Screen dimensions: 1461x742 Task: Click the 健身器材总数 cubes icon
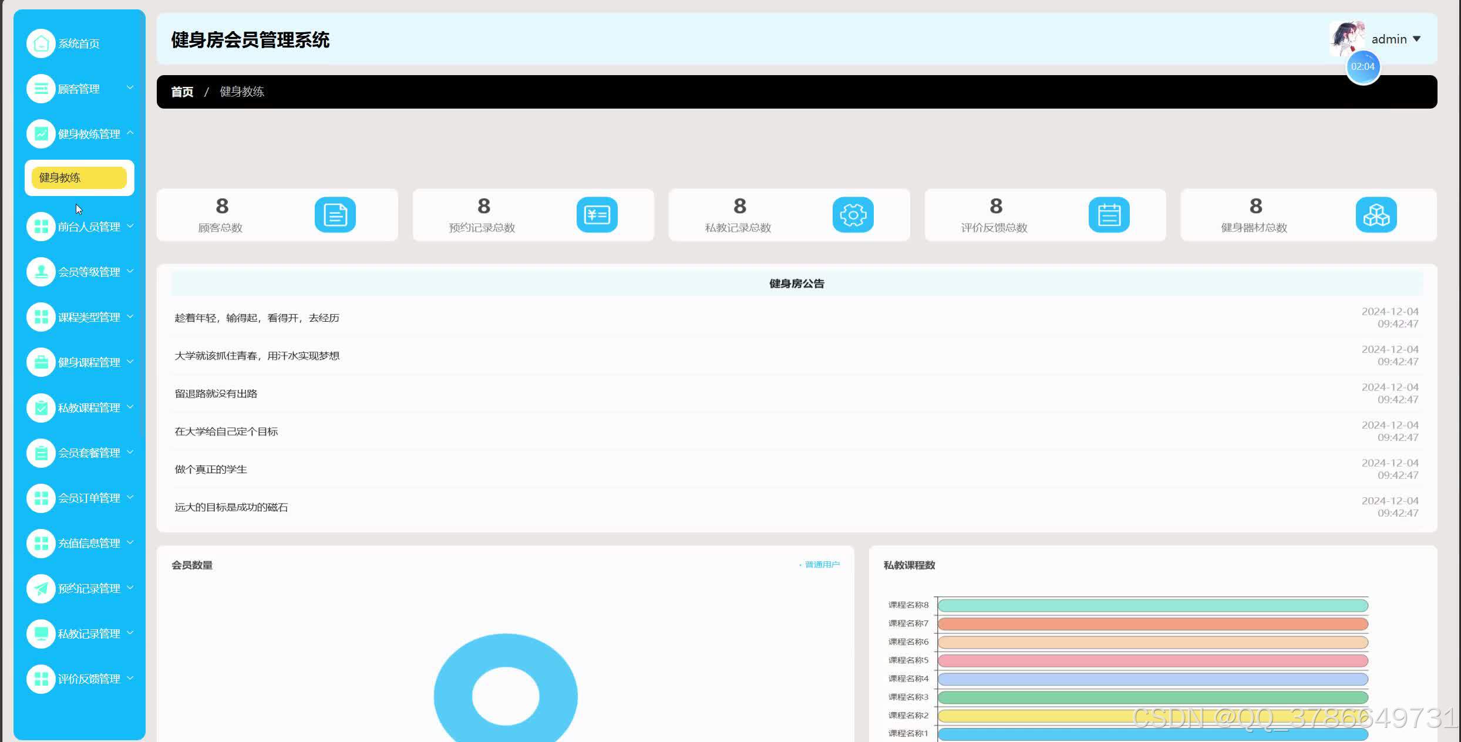click(x=1376, y=215)
